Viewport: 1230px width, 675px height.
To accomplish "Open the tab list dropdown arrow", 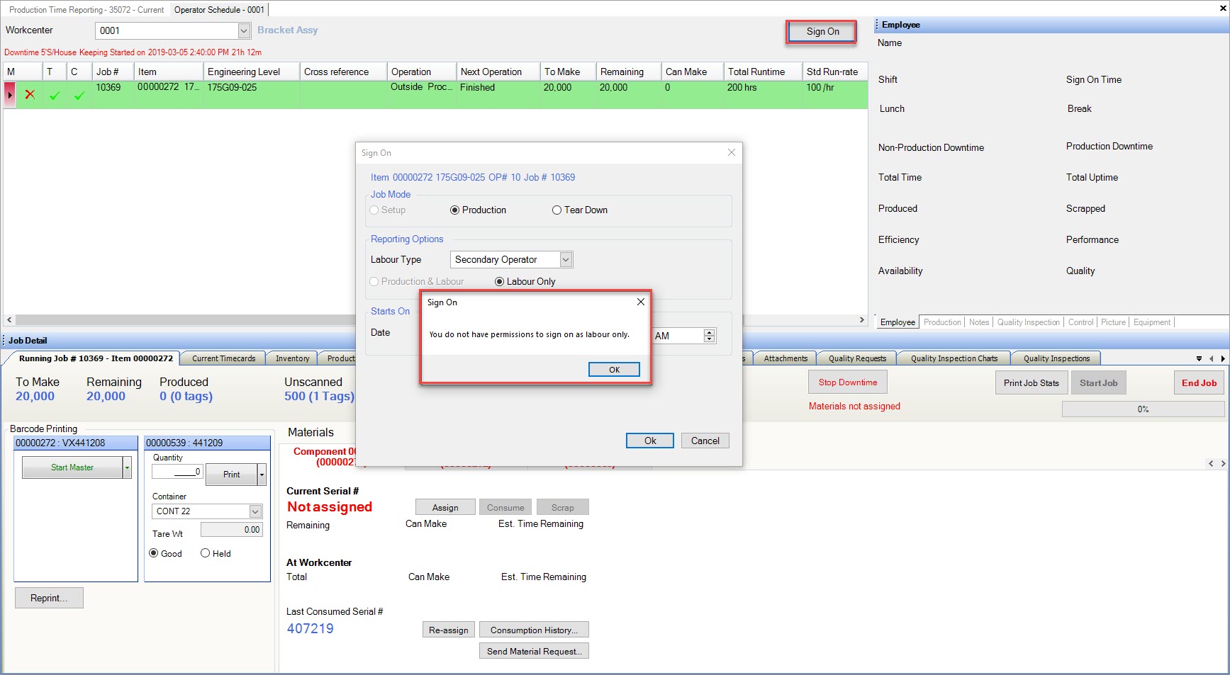I will coord(1199,358).
